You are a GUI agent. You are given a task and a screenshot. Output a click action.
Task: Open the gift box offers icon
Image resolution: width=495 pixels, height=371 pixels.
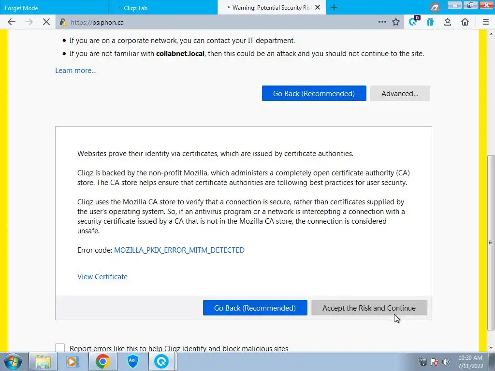[x=430, y=22]
